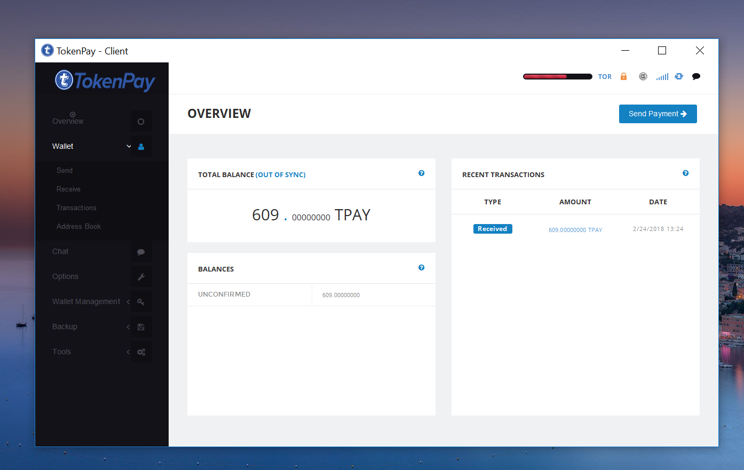Click the staking status circle icon
The height and width of the screenshot is (470, 744).
point(643,76)
